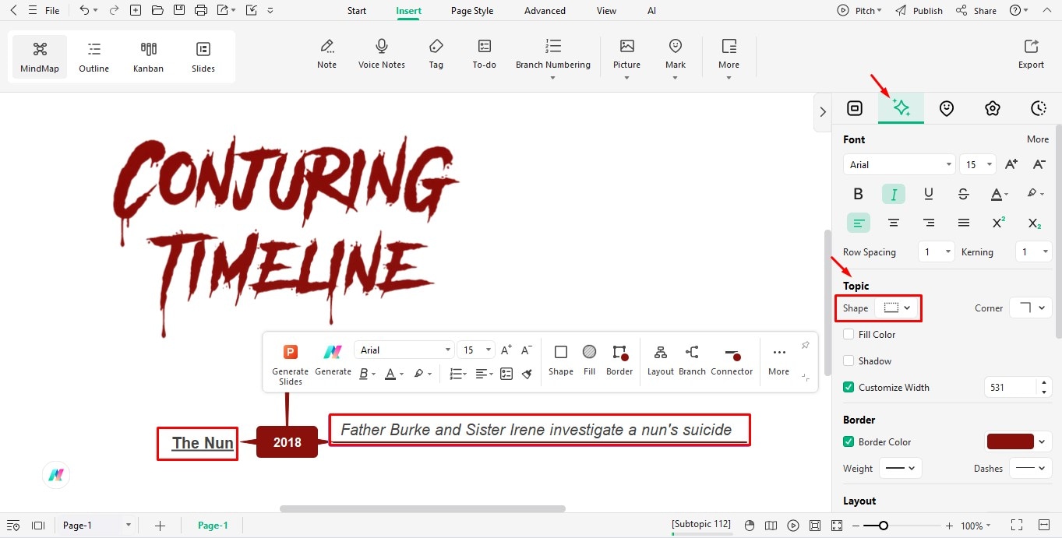The image size is (1062, 538).
Task: Click Shape in floating toolbar
Action: (x=561, y=360)
